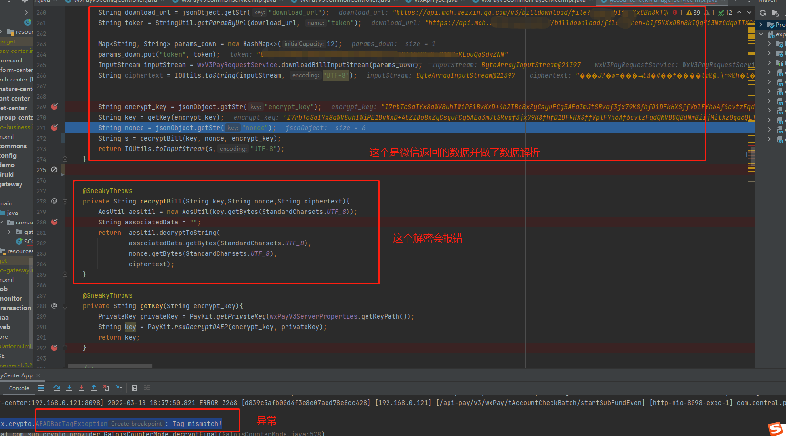Go to previous highlighted error arrow

pyautogui.click(x=739, y=13)
